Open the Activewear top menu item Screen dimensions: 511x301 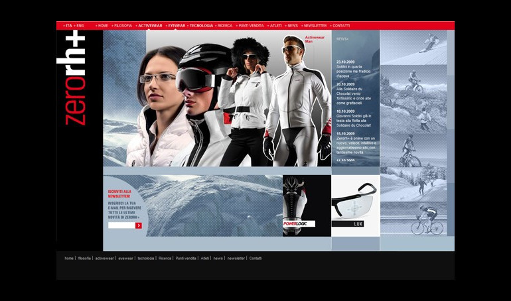click(150, 26)
